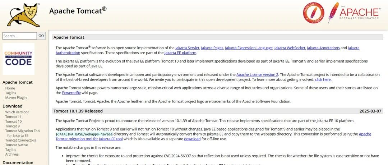This screenshot has width=388, height=165.
Task: Follow the Jakarta Servlet link
Action: (x=187, y=48)
